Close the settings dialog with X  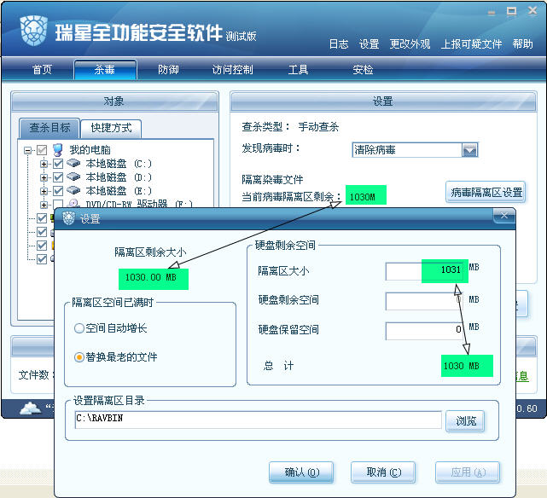tap(504, 216)
